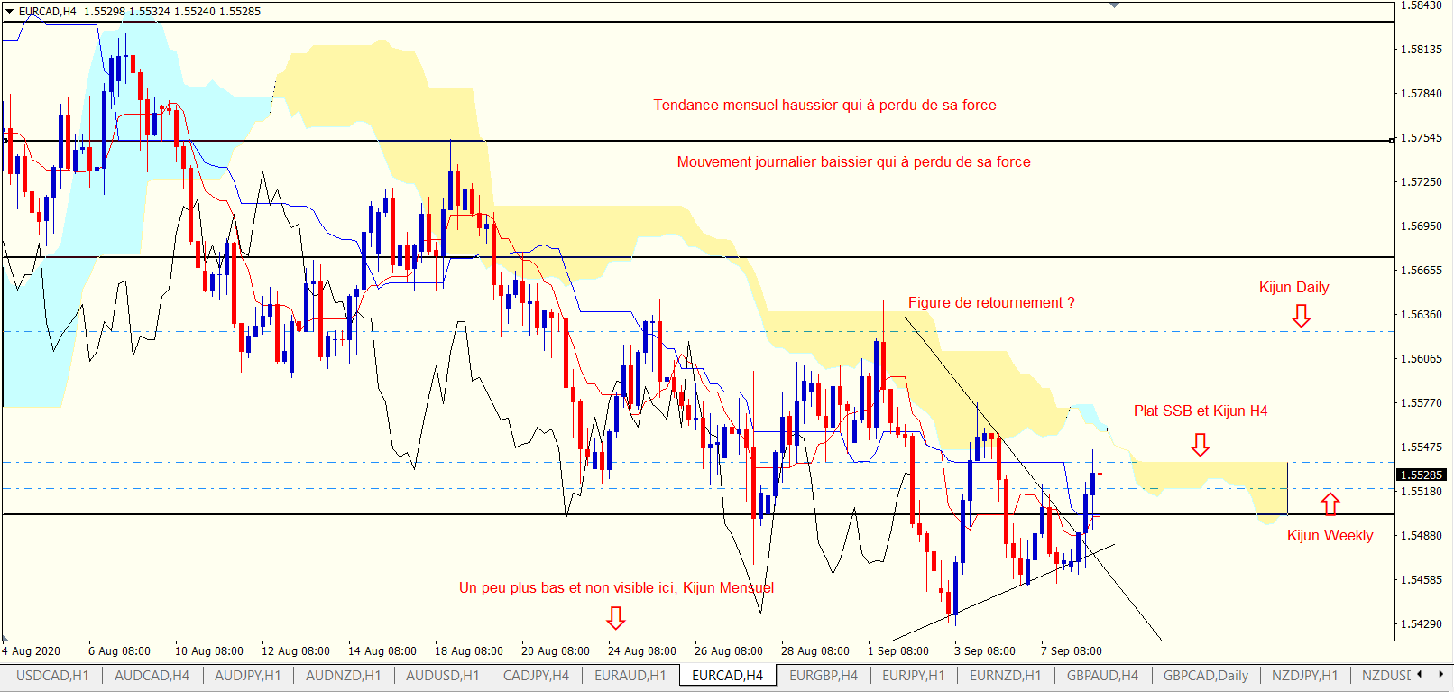
Task: Select the 'Figure de retournement ?' text label
Action: 991,303
